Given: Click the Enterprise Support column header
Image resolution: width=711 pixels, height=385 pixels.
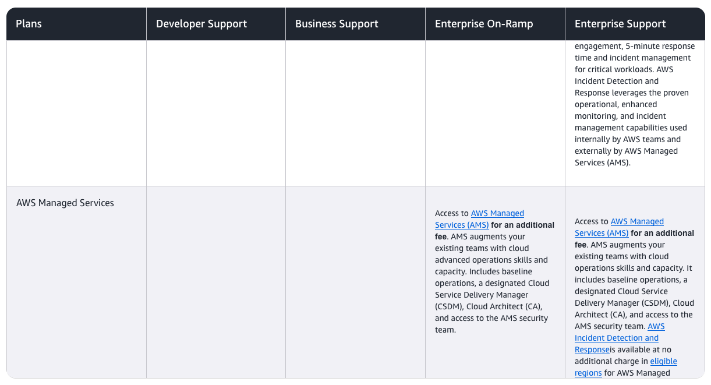Looking at the screenshot, I should coord(620,24).
